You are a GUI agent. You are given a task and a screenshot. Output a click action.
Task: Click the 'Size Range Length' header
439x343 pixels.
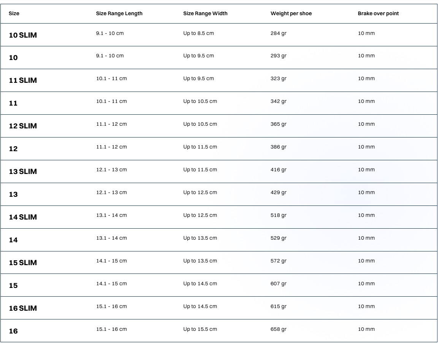coord(119,13)
